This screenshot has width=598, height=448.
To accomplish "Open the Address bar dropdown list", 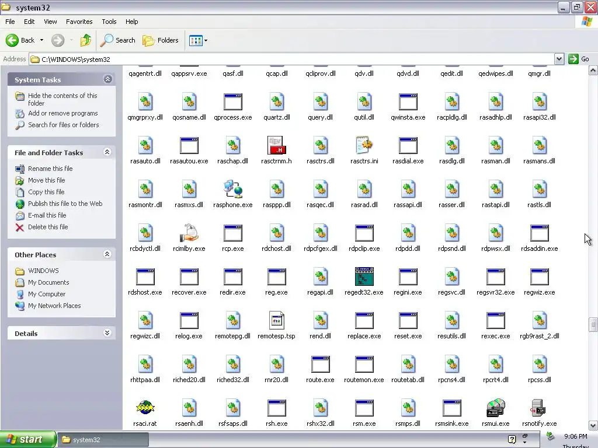I will [559, 59].
